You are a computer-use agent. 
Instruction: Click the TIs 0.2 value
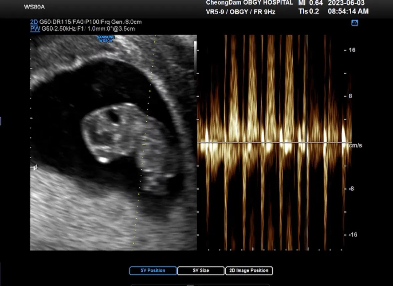(x=309, y=11)
